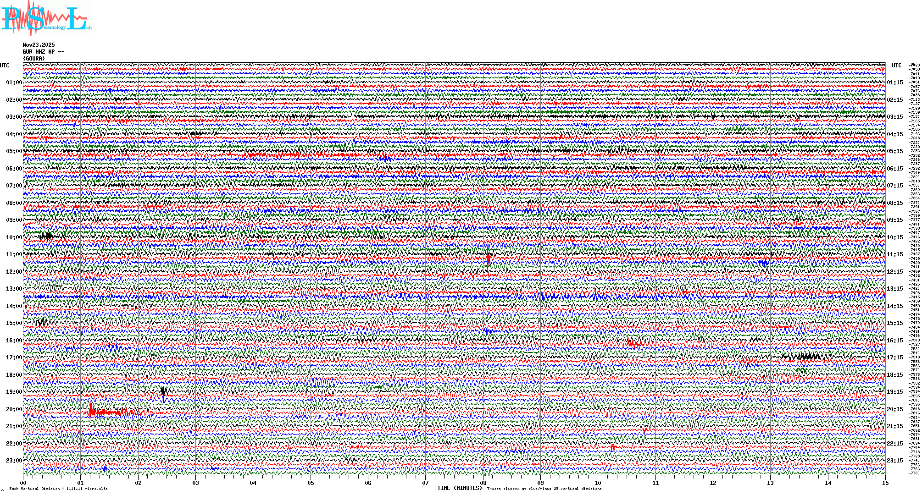Select the 20:00 hour label on left
922x495 pixels.
click(14, 409)
